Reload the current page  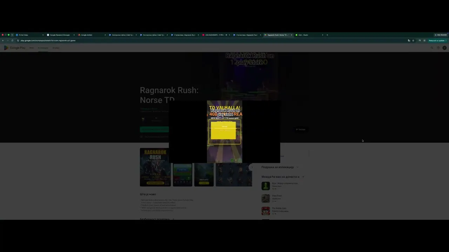12,41
